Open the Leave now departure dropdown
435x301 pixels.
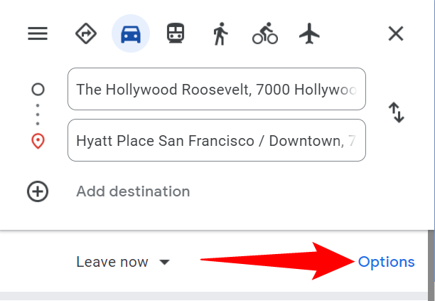(x=113, y=262)
